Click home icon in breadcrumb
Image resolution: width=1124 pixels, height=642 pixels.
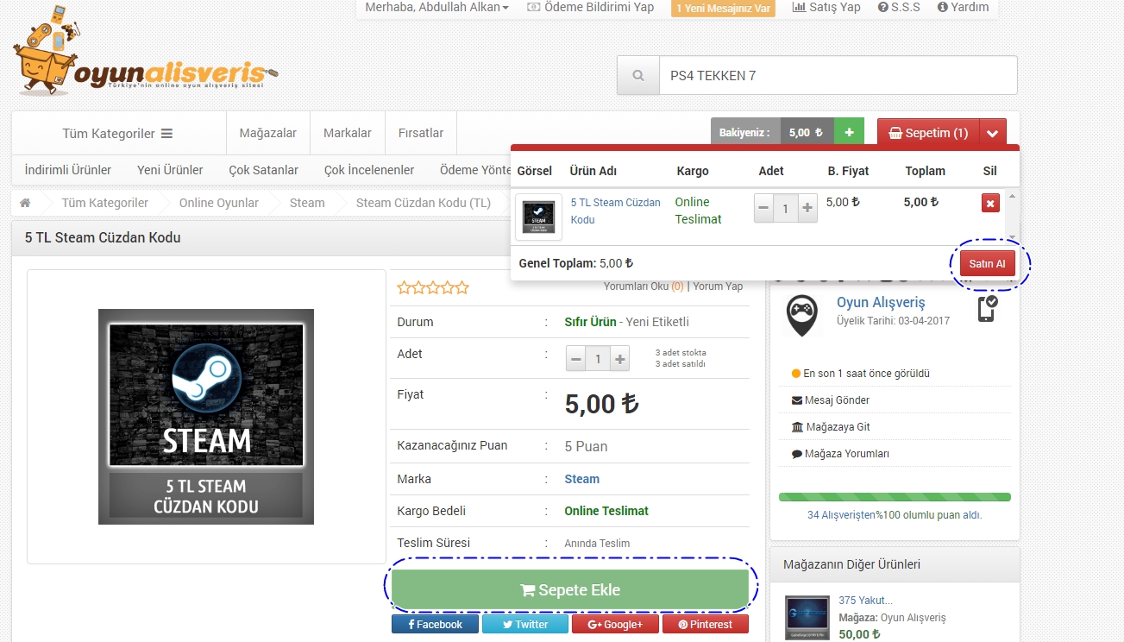[25, 203]
